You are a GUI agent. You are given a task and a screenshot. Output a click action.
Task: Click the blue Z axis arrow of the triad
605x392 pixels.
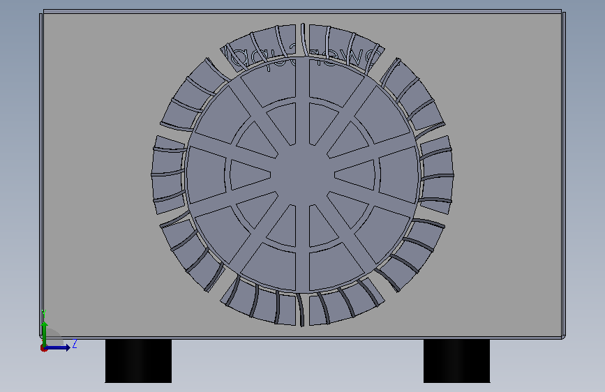click(58, 347)
